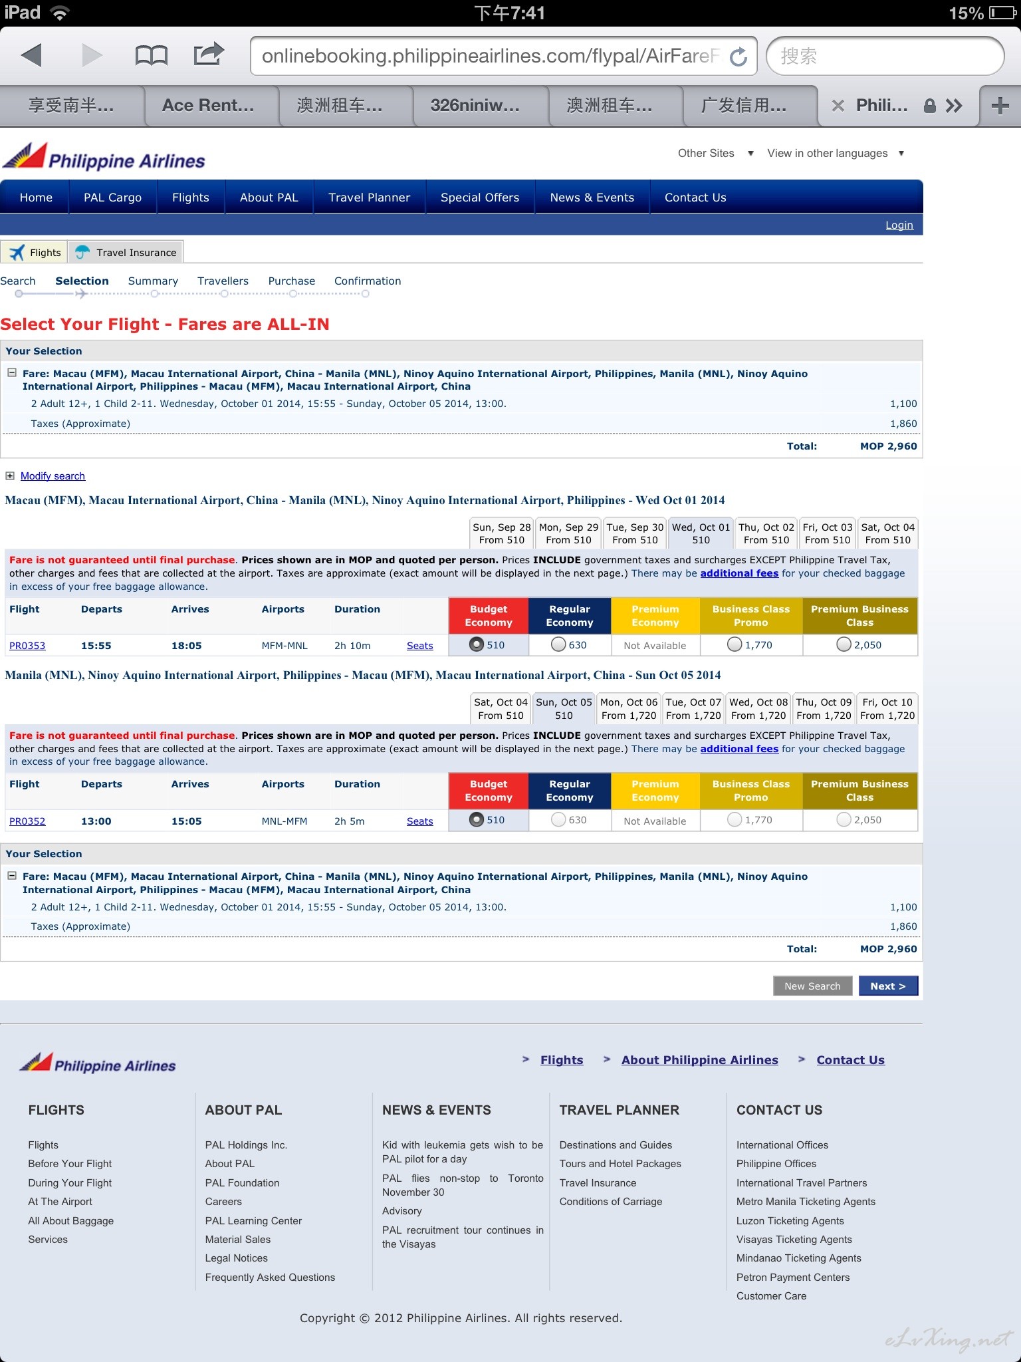The image size is (1021, 1362).
Task: Open flight PR0353 details link
Action: [x=27, y=645]
